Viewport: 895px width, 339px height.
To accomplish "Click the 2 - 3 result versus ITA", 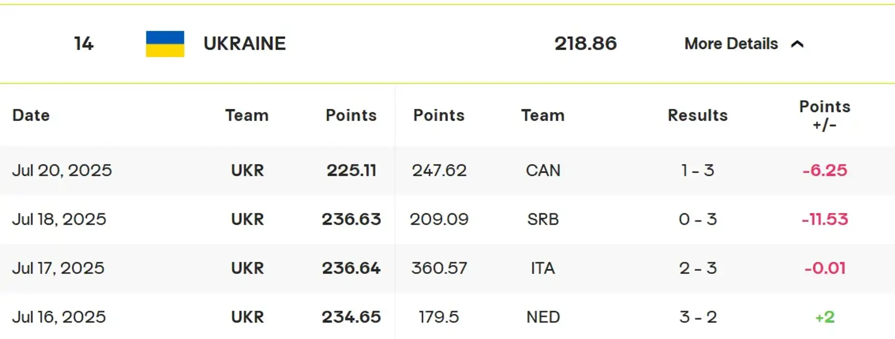I will (698, 268).
